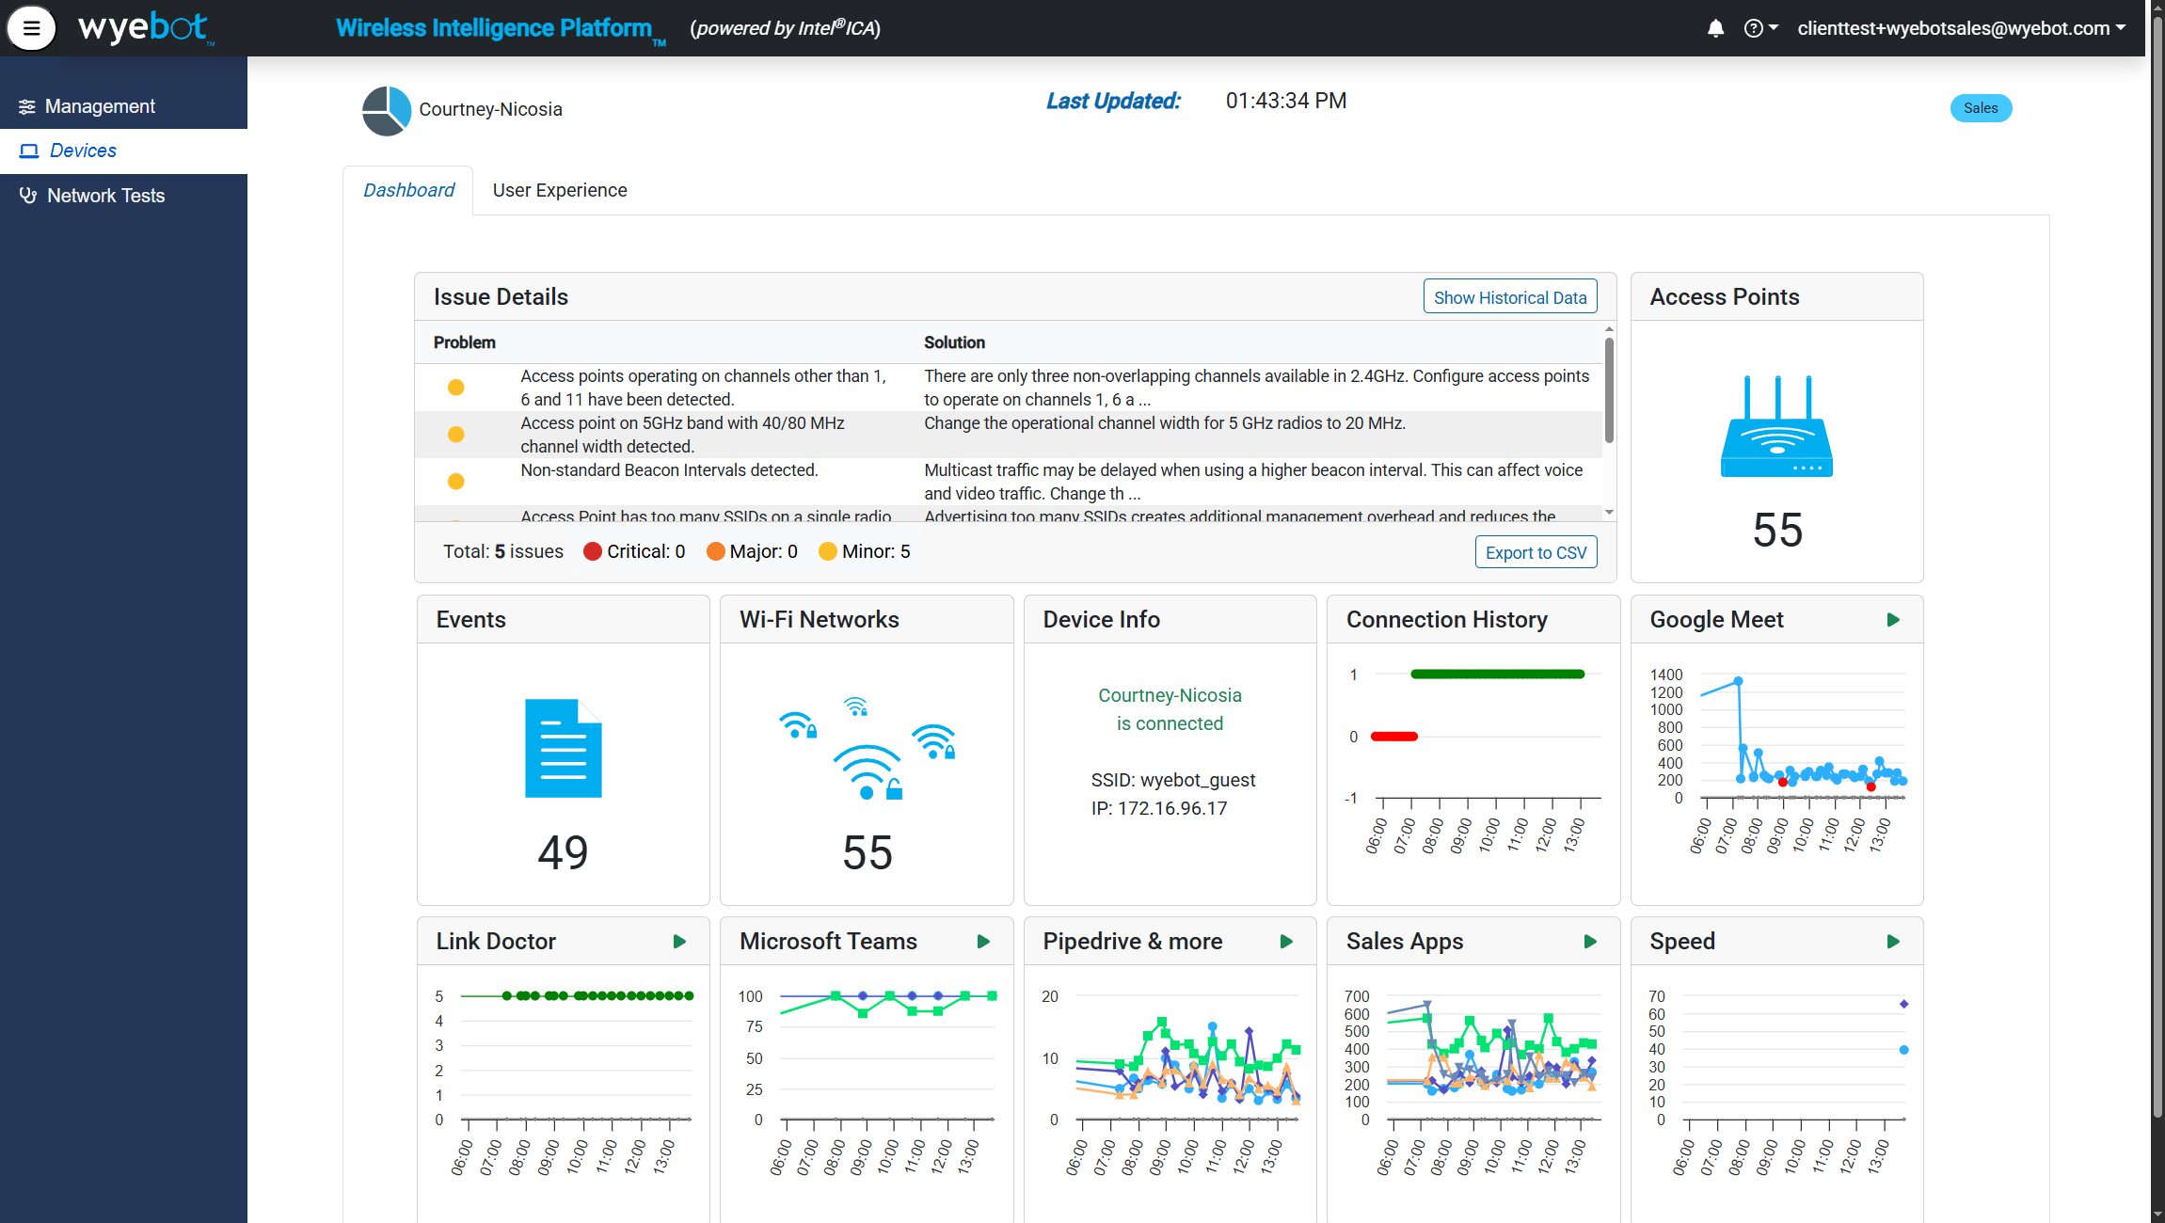Run the Google Meet test arrow

[1893, 620]
